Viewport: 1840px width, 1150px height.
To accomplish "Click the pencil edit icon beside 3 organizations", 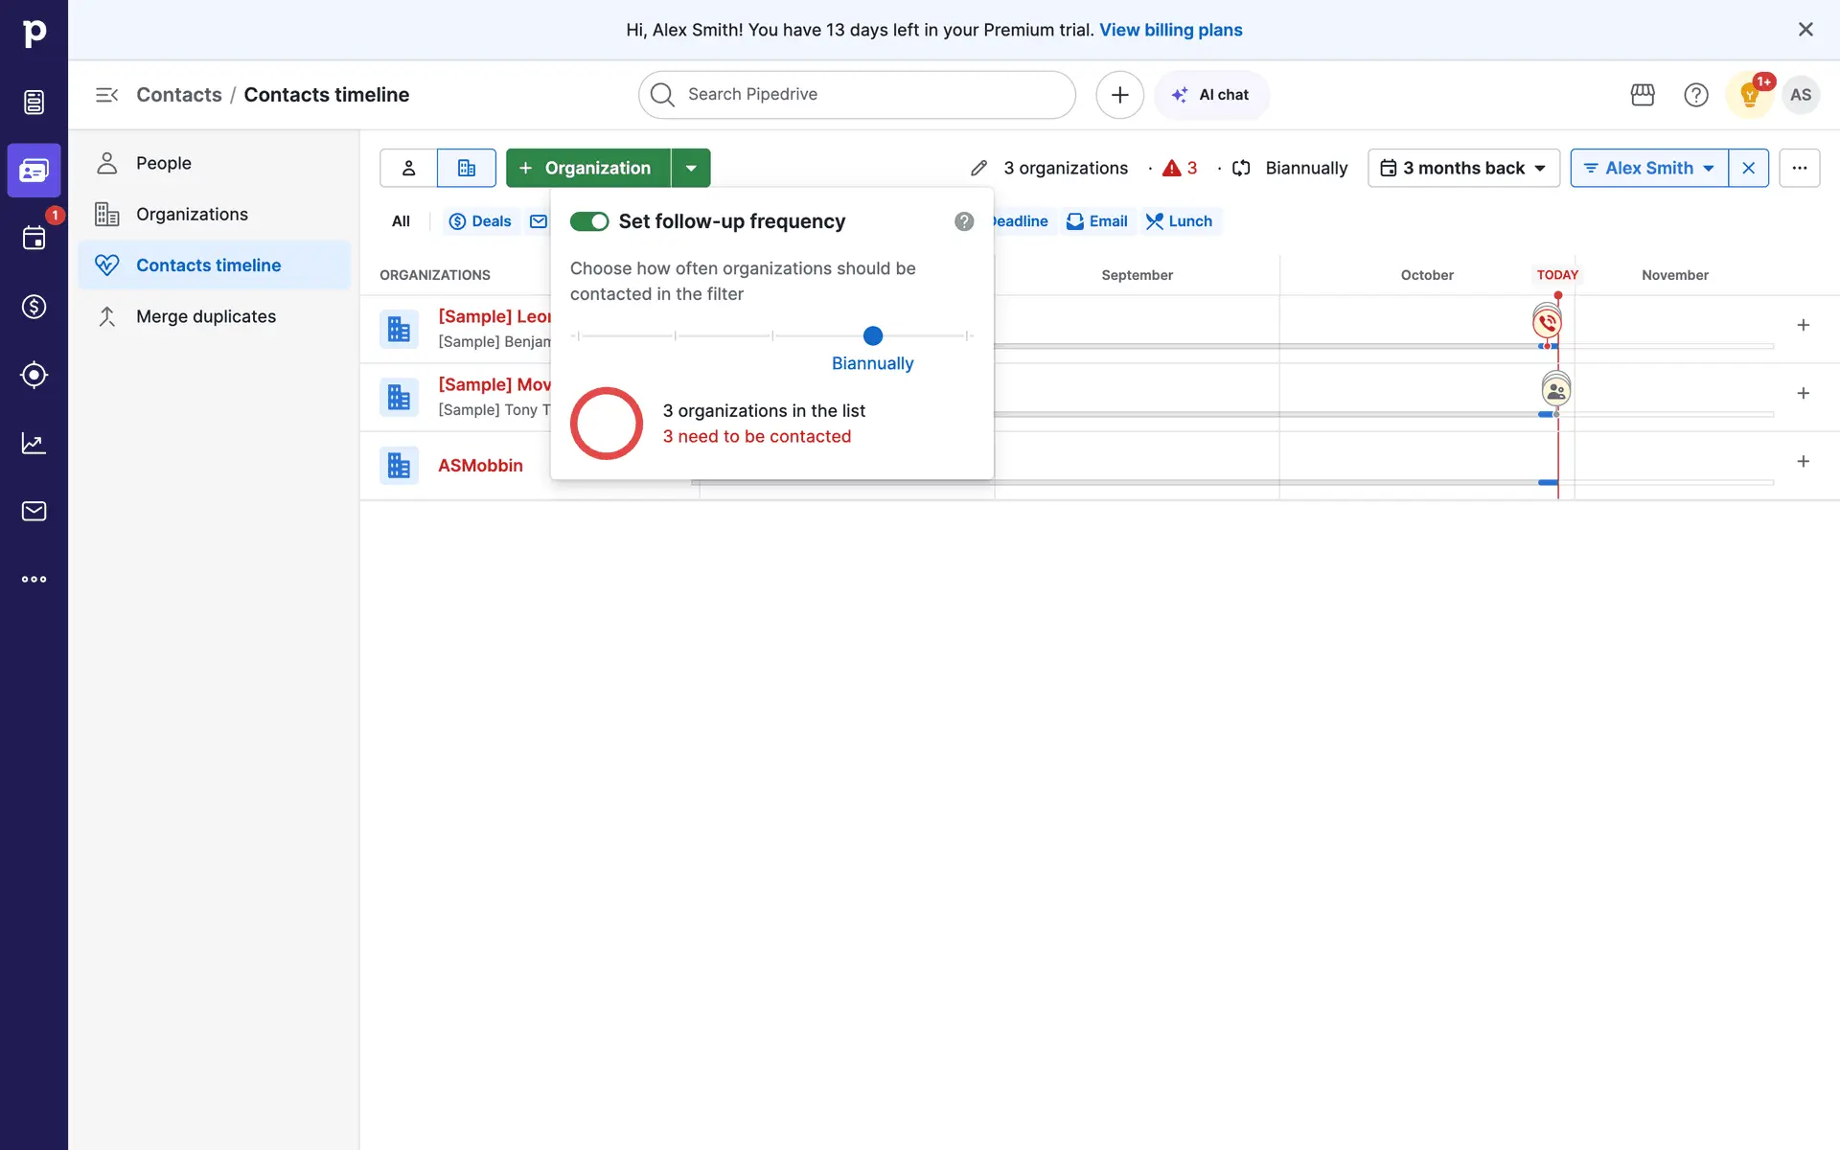I will click(978, 169).
